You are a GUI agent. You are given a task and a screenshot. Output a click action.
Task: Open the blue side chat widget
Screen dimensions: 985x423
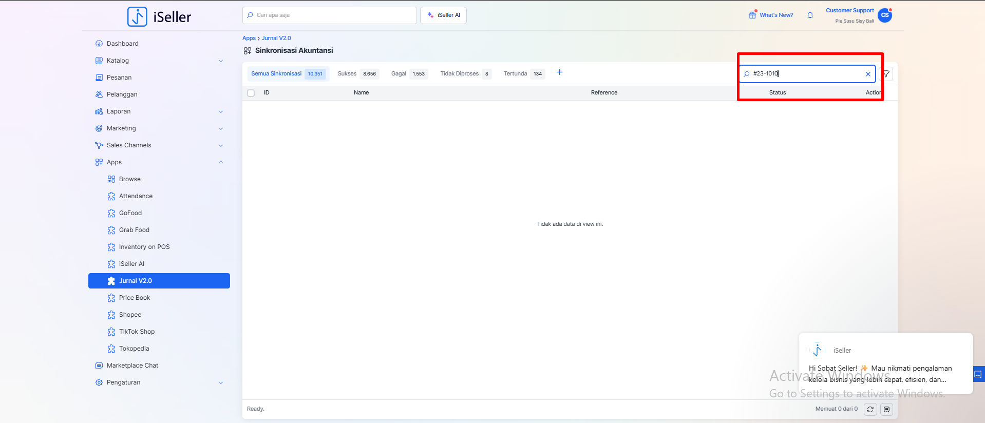click(978, 374)
